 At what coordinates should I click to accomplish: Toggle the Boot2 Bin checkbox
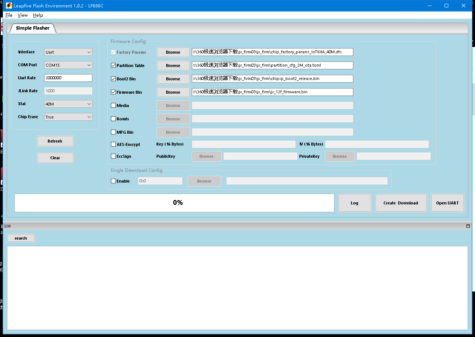point(114,79)
